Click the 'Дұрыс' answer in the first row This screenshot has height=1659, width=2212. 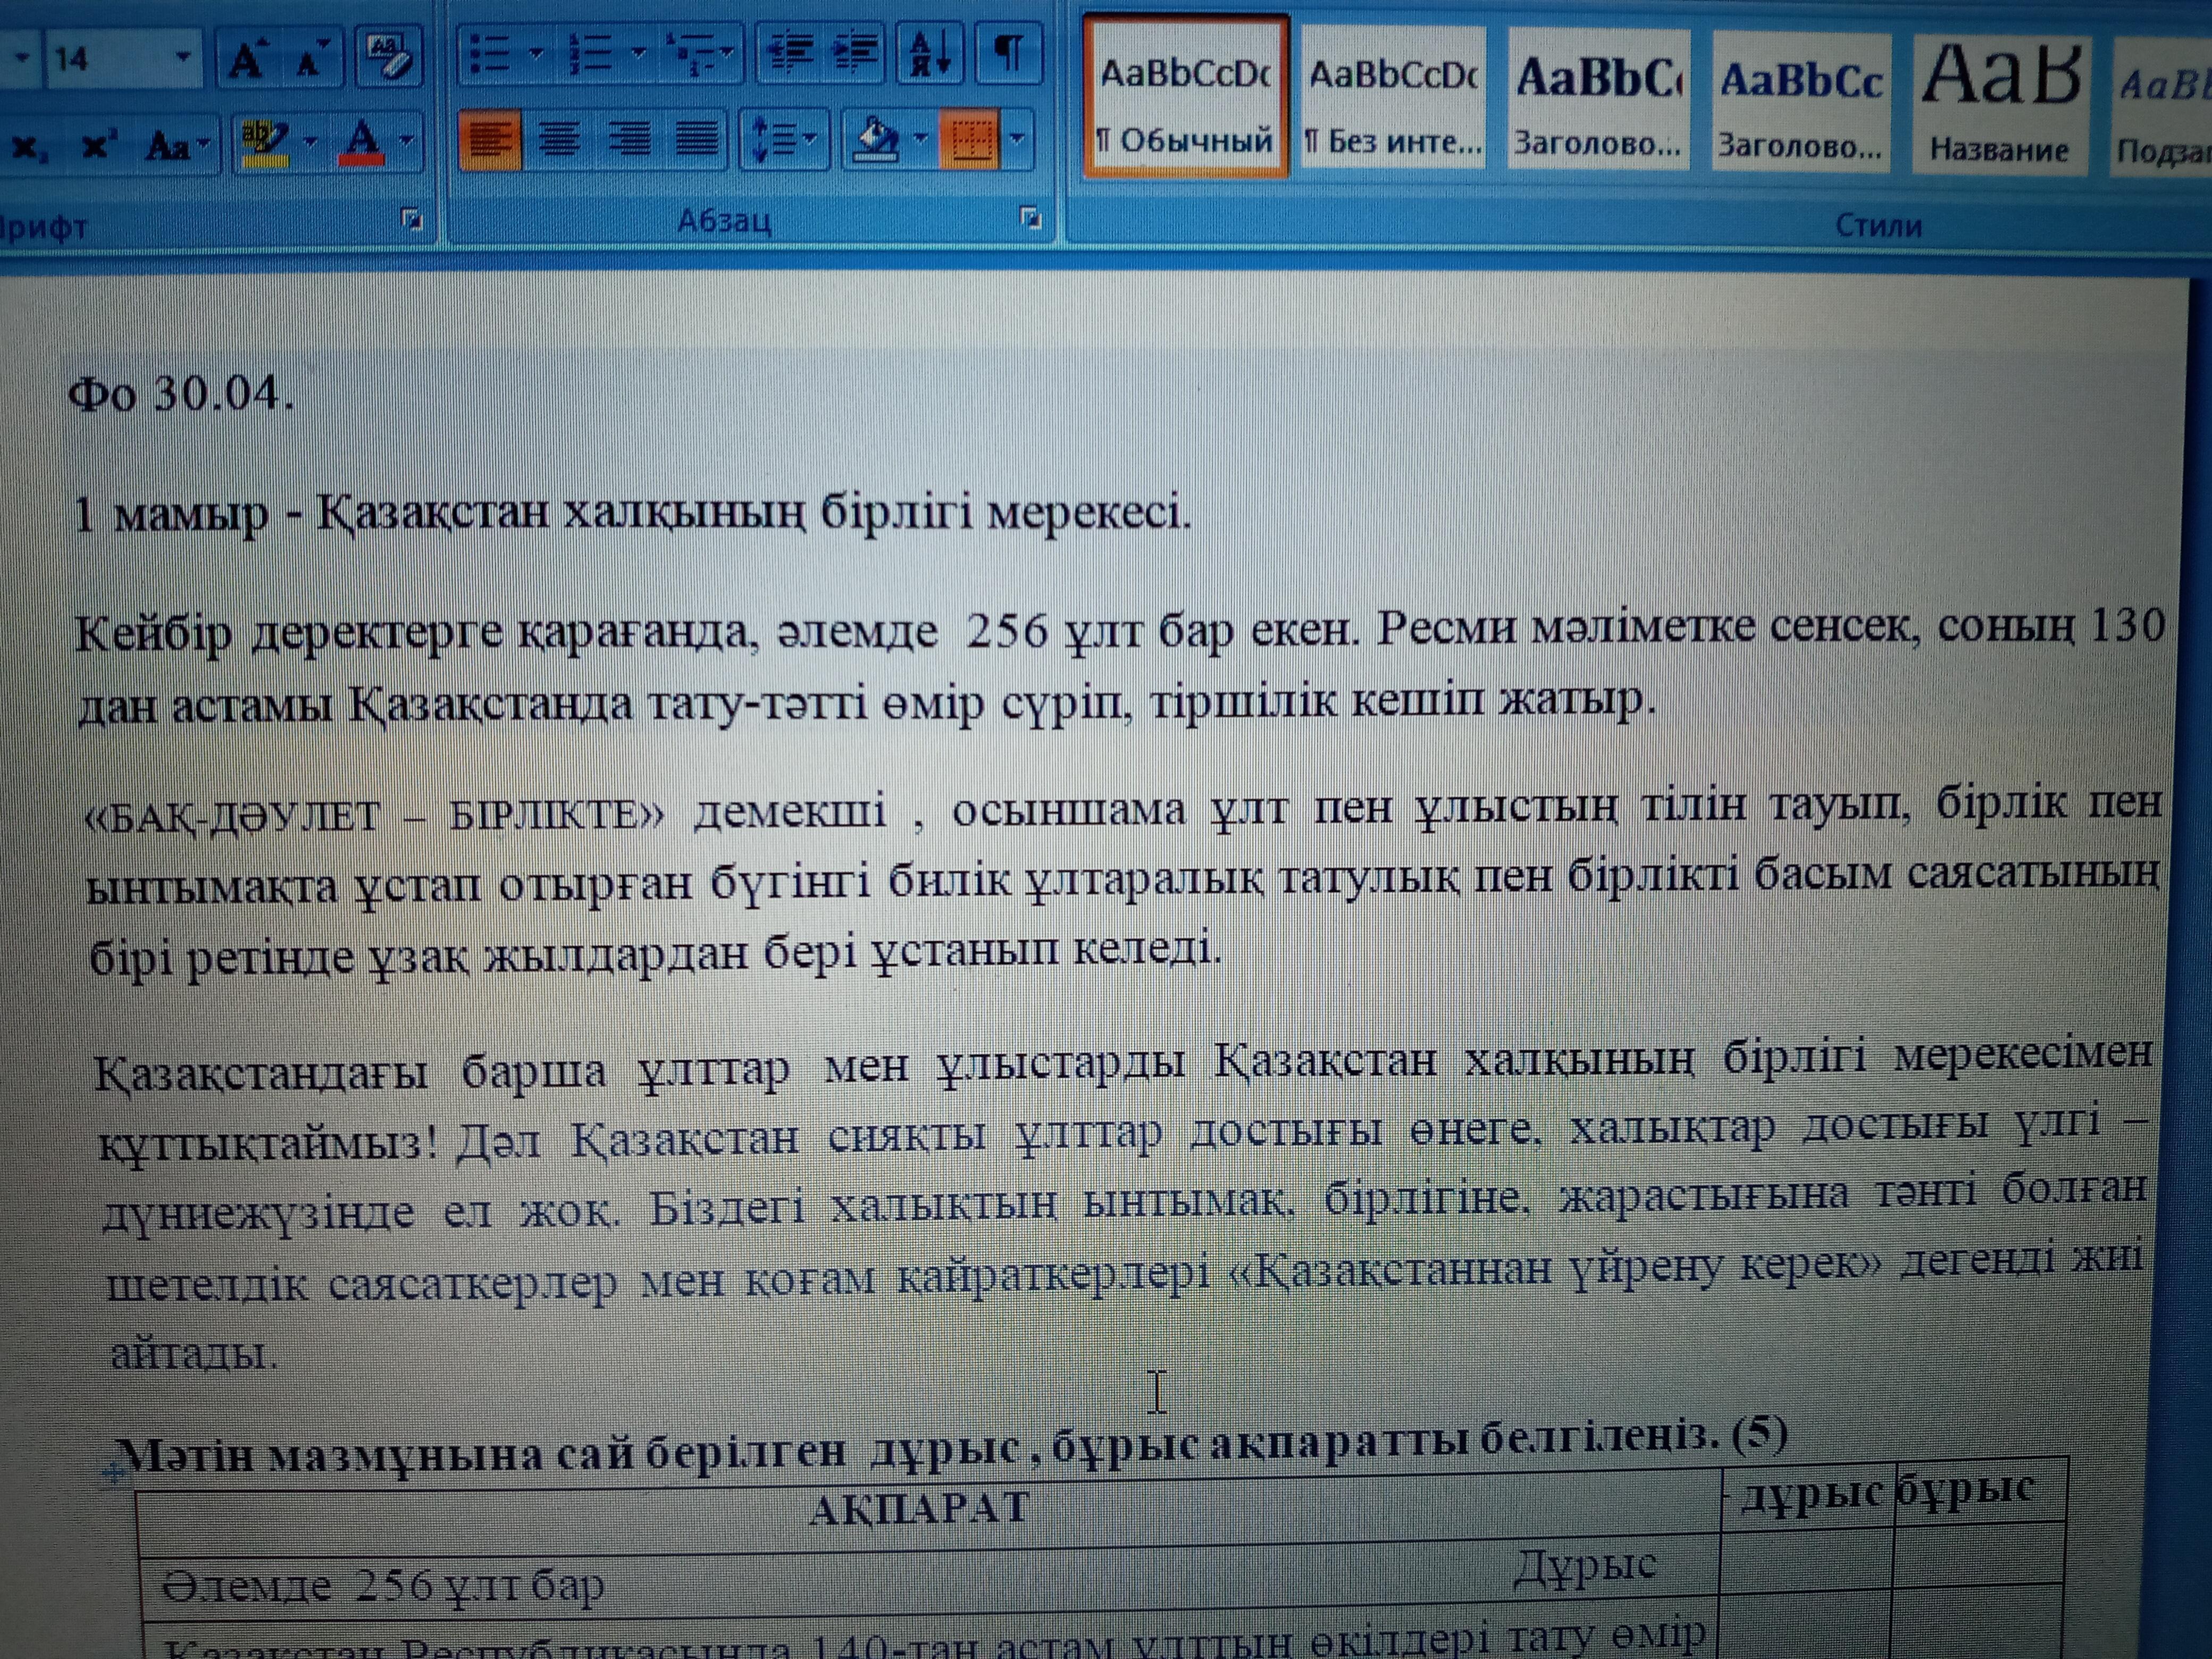pos(1584,1566)
